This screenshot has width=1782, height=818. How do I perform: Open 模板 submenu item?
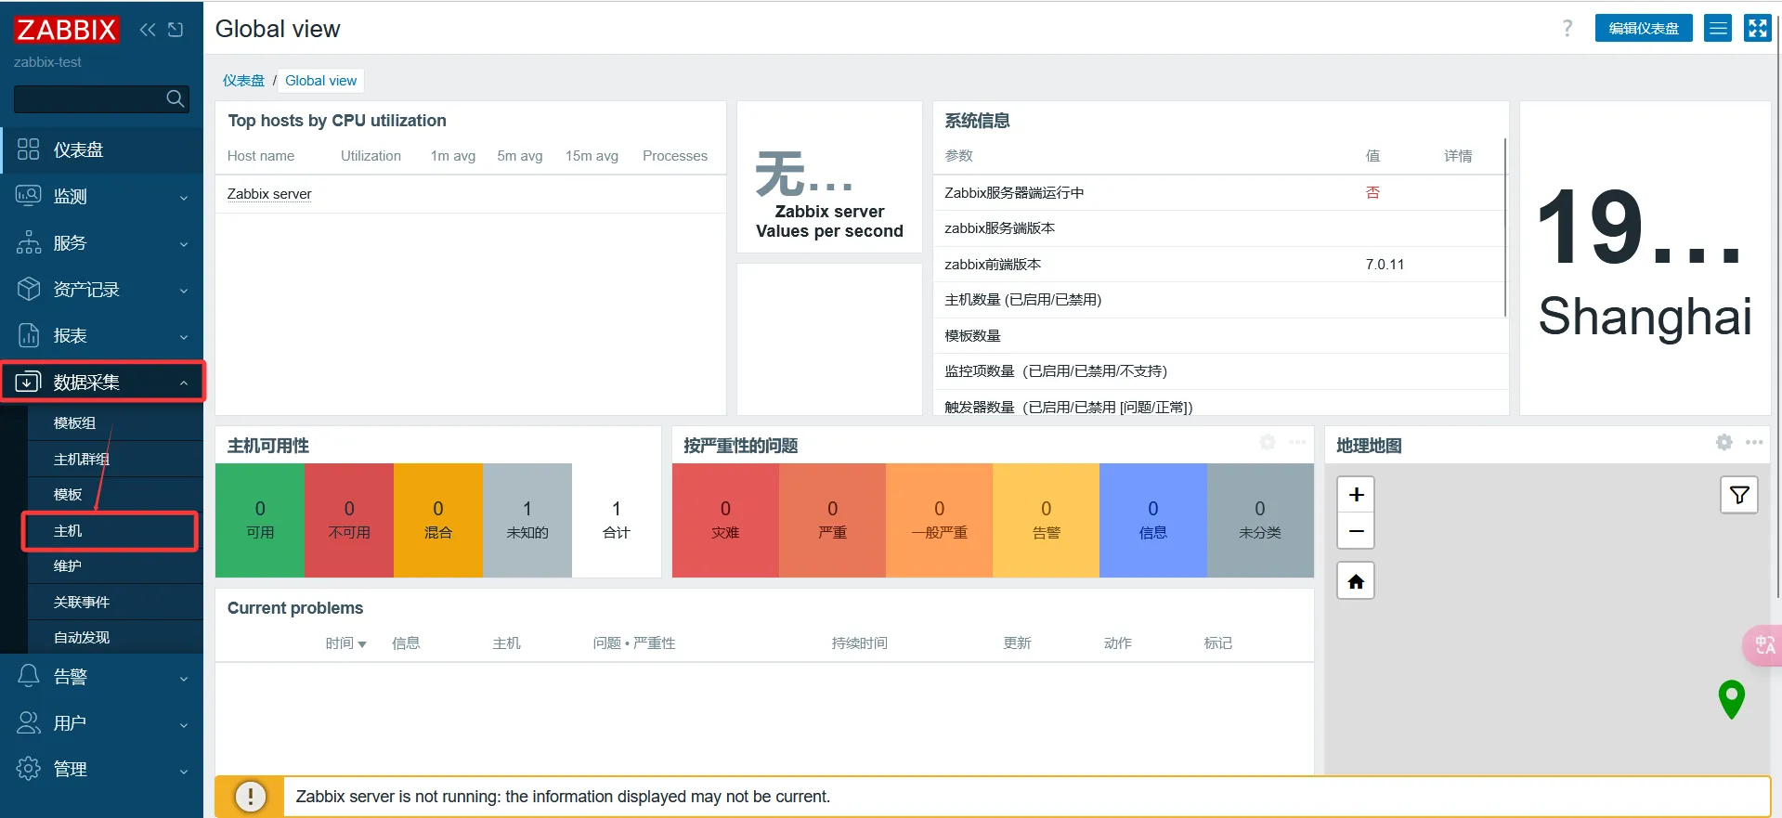pyautogui.click(x=115, y=494)
